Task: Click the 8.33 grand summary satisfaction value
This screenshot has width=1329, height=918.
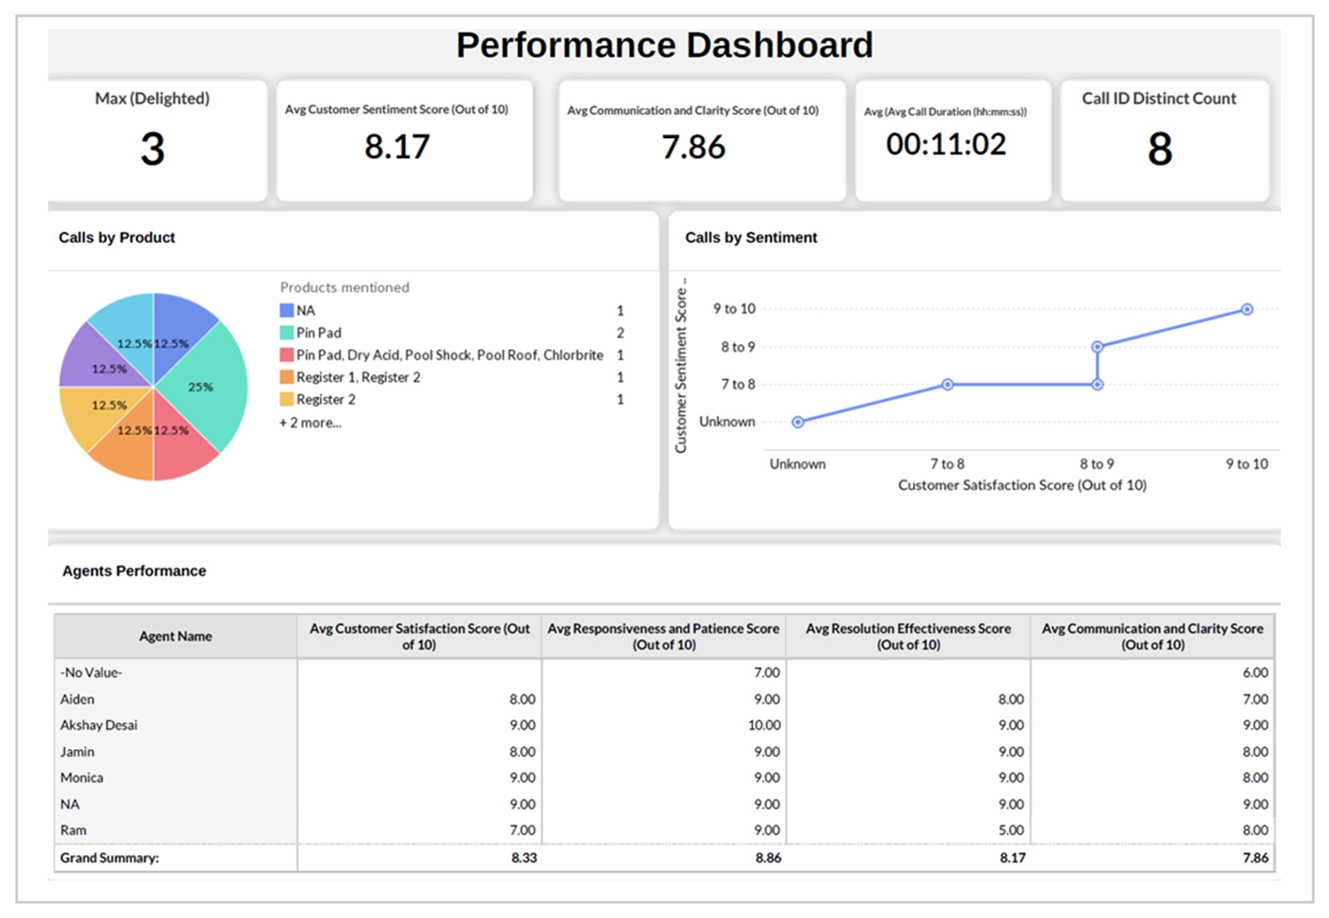Action: [524, 857]
